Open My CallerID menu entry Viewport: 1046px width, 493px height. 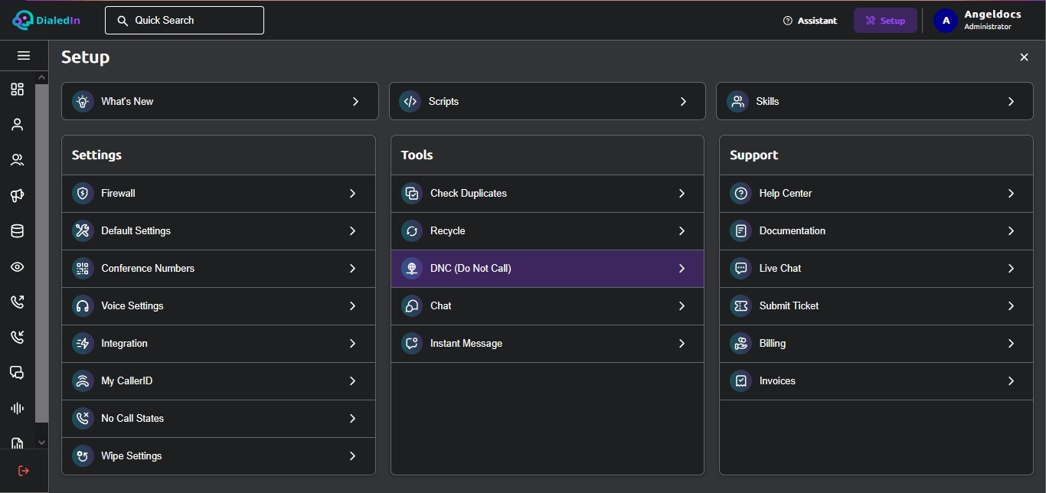pos(219,381)
